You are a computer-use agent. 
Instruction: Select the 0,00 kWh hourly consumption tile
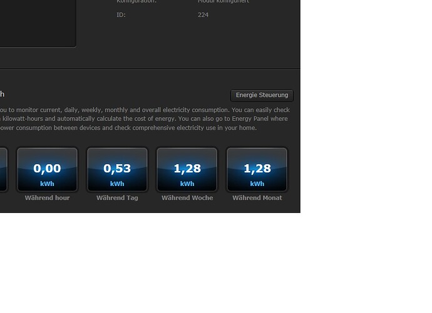pos(47,170)
